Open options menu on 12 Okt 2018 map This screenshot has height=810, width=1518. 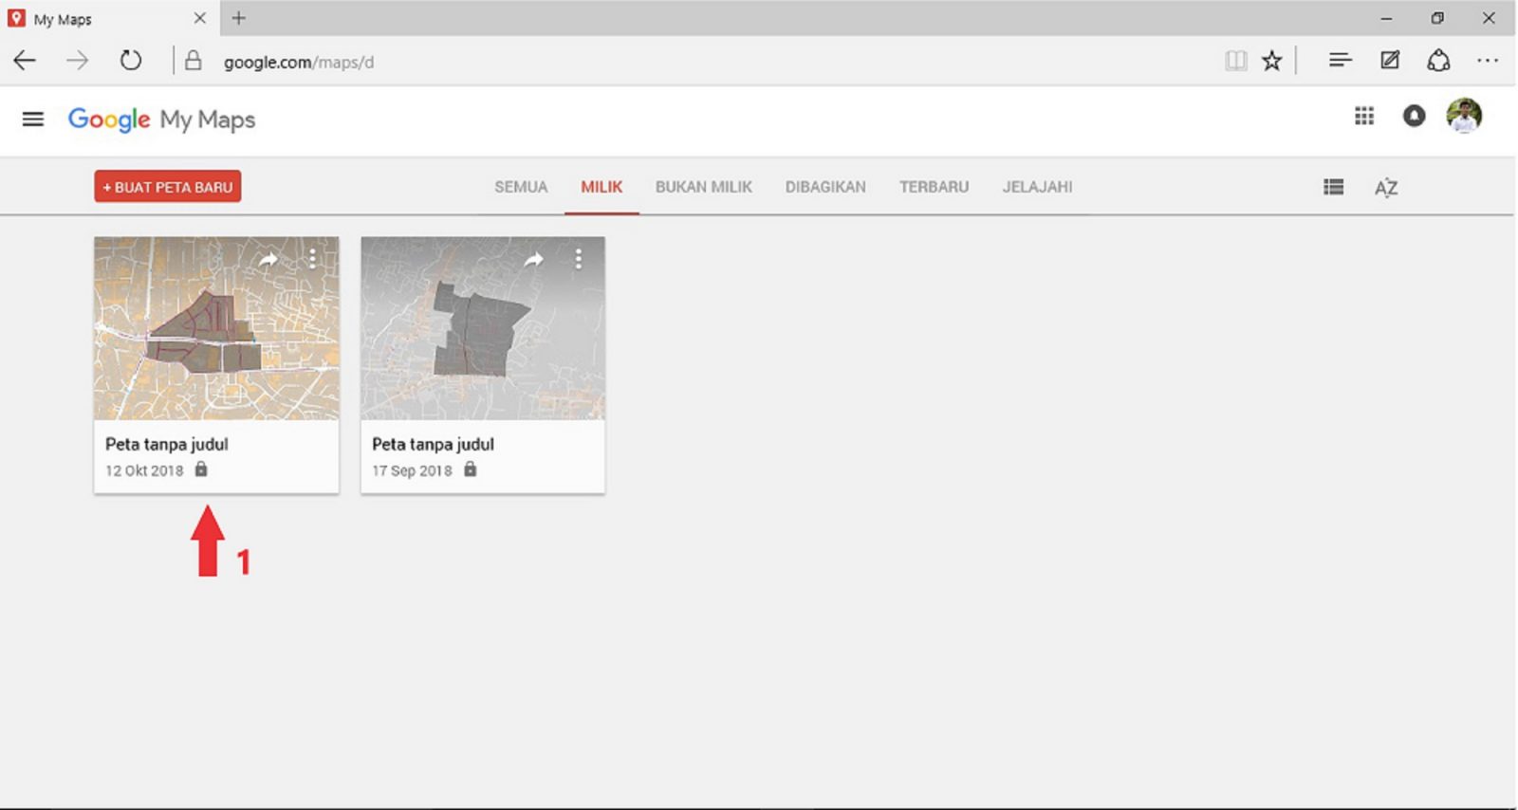pyautogui.click(x=312, y=259)
